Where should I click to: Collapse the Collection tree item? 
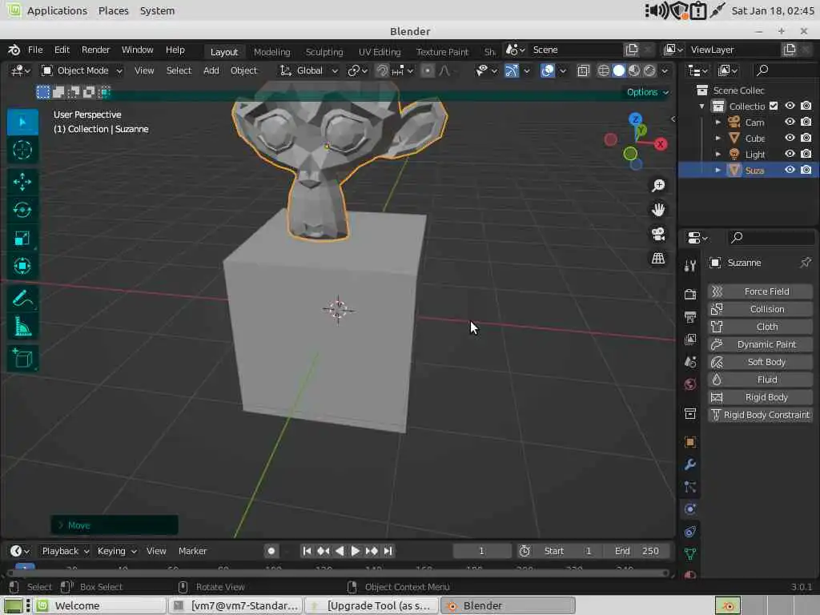coord(701,107)
